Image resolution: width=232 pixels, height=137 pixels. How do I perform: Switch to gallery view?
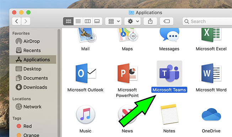click(97, 21)
